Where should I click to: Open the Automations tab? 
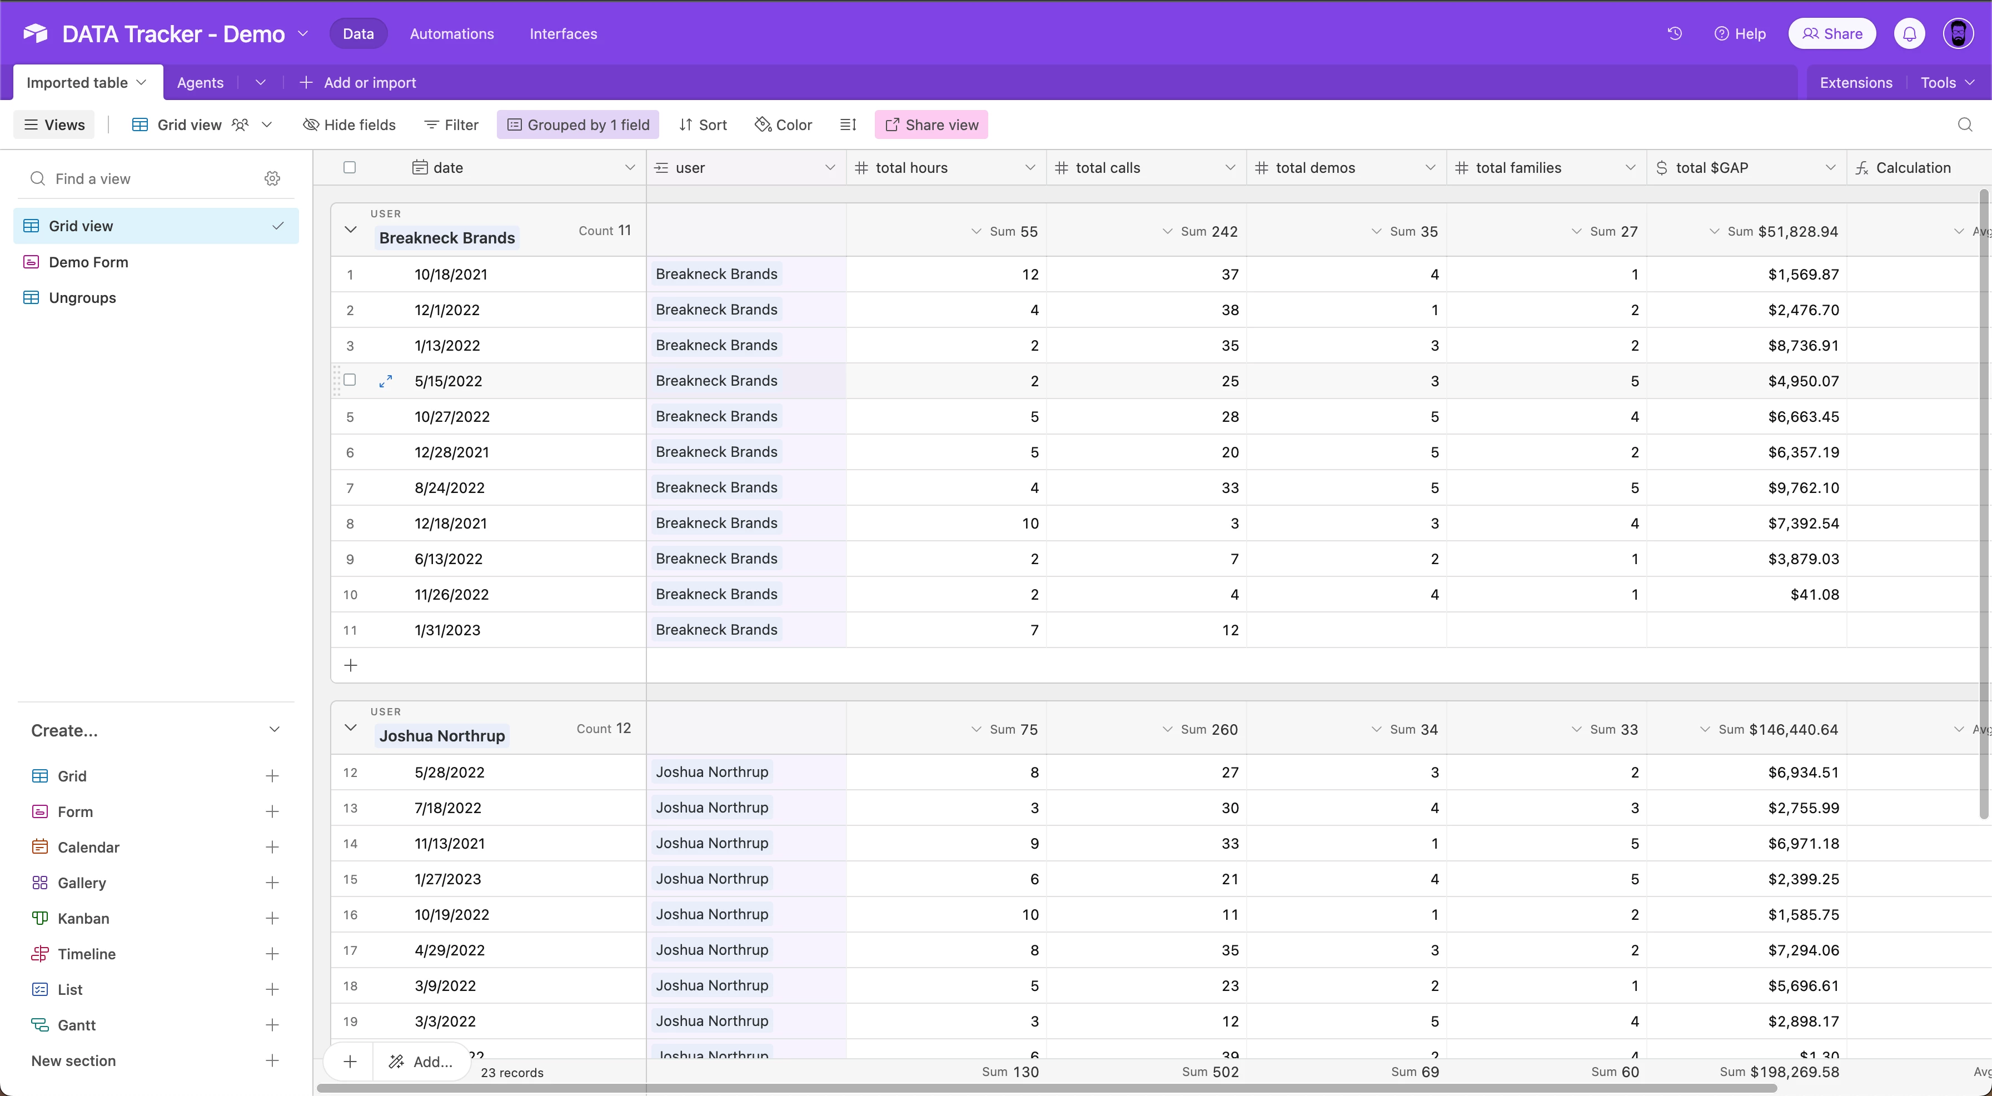(x=452, y=33)
